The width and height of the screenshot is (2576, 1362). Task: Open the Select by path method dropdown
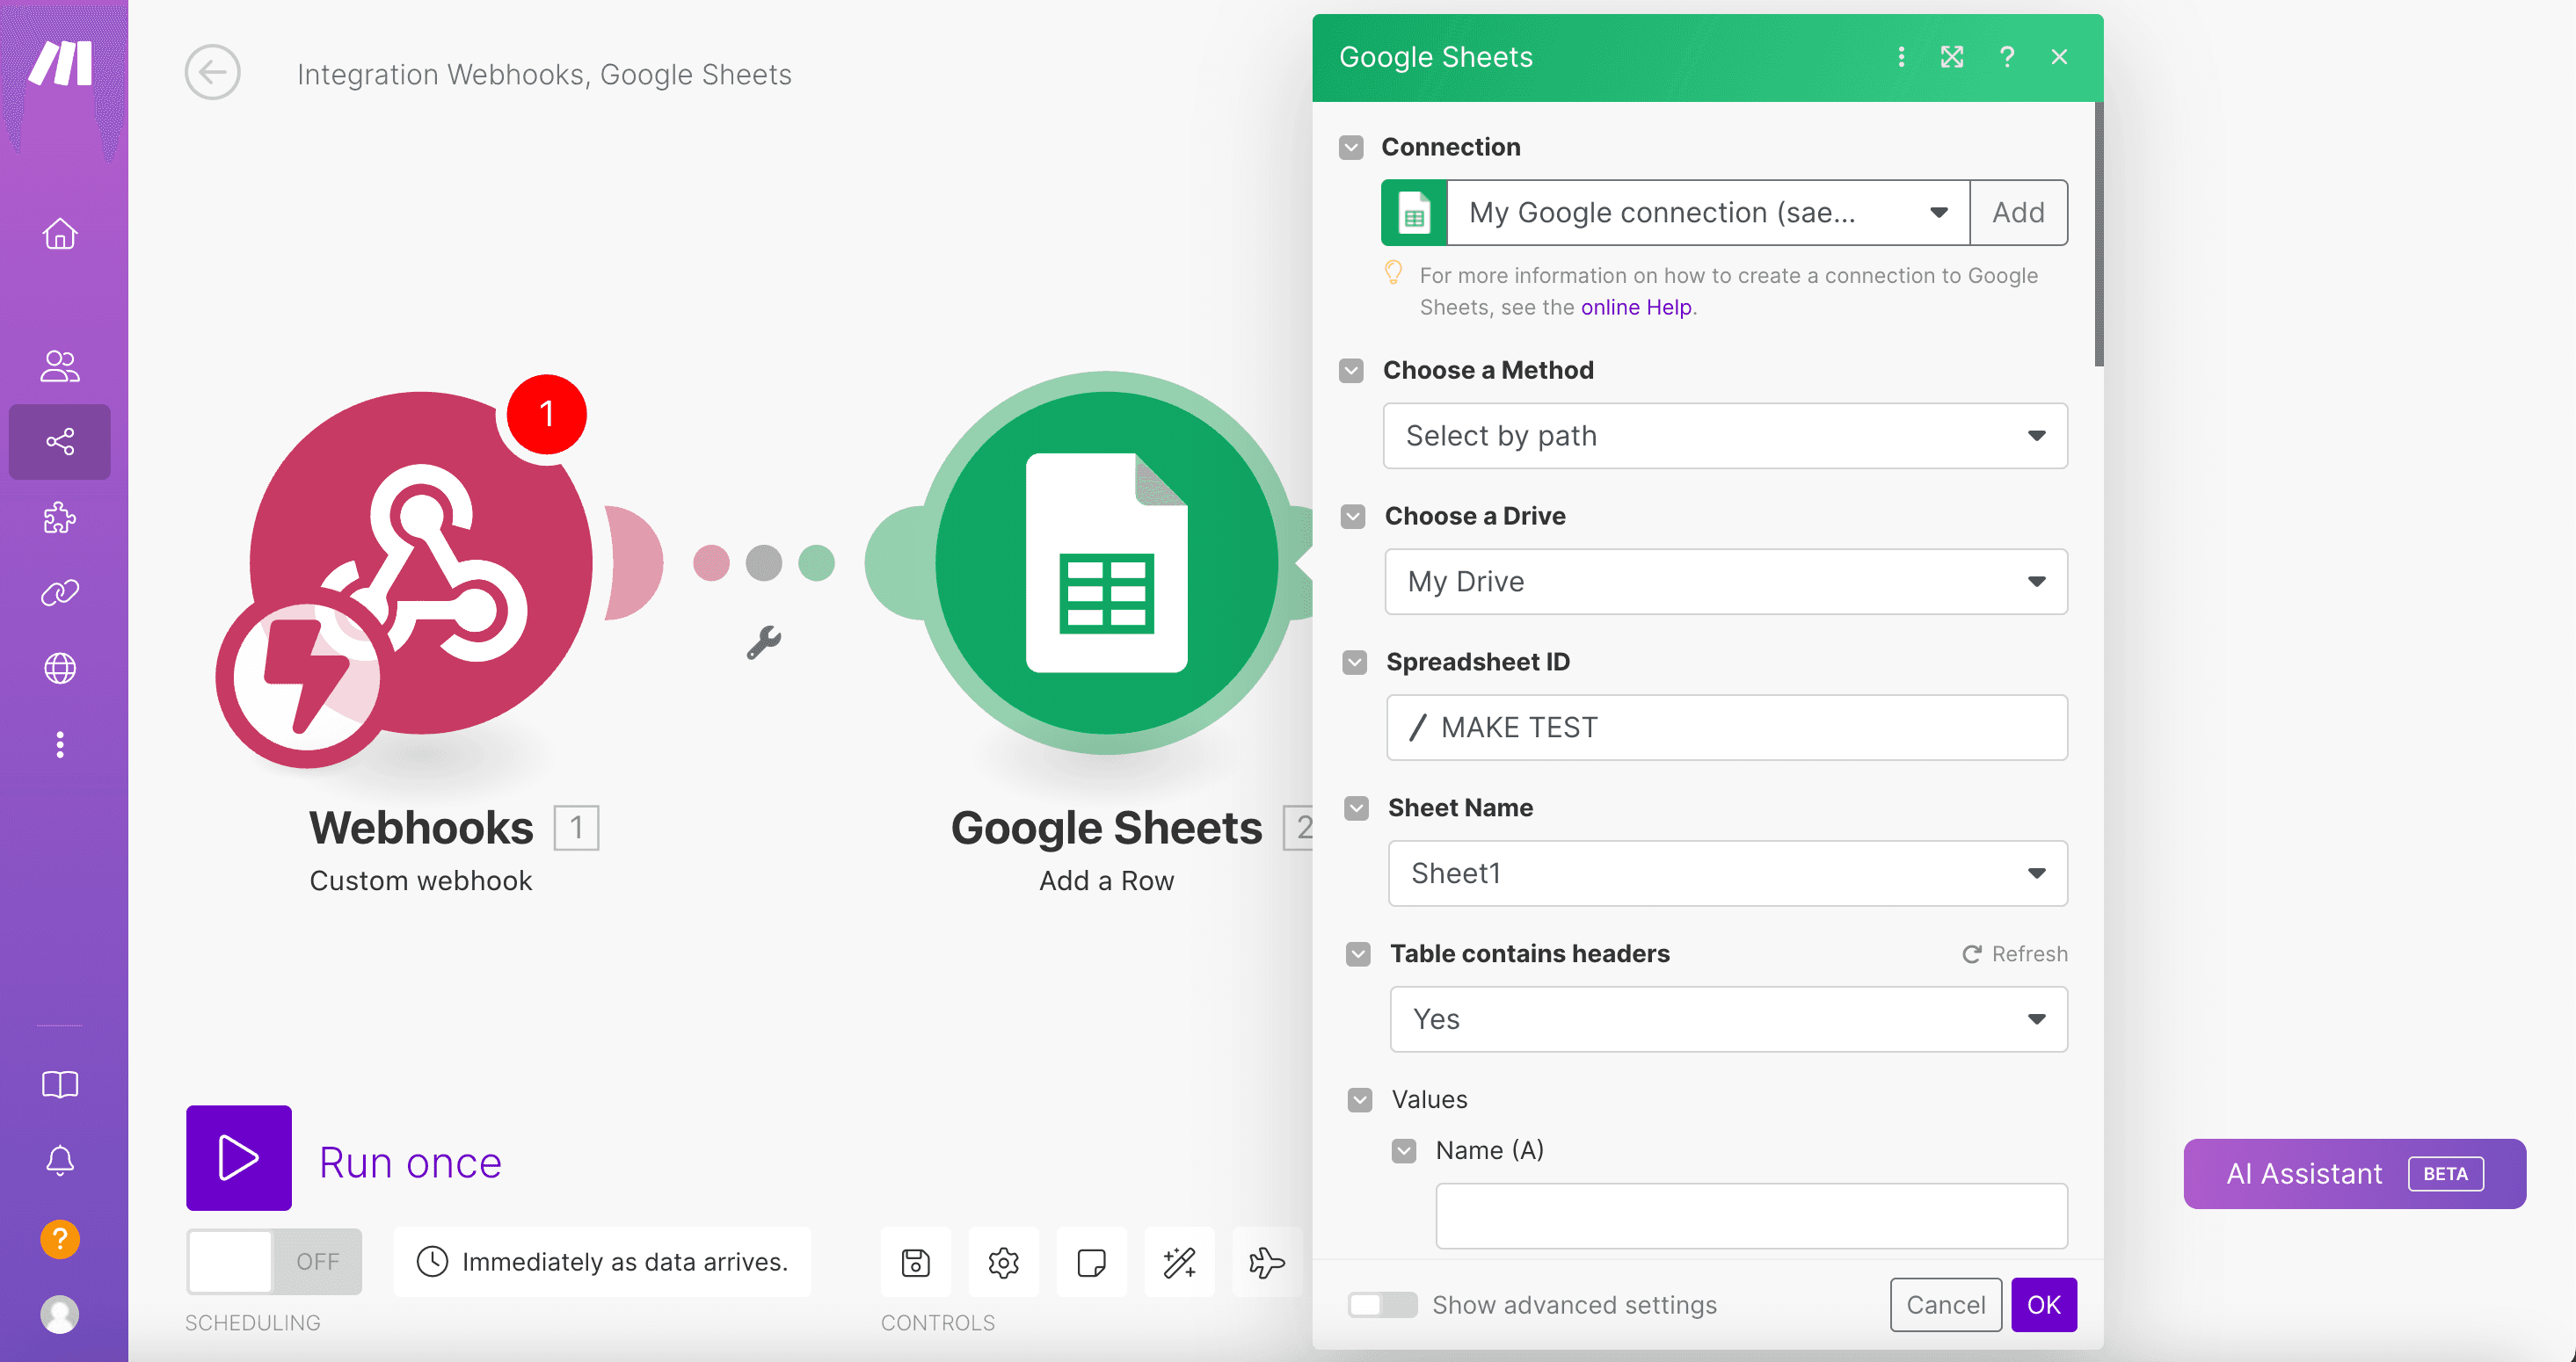(1725, 436)
